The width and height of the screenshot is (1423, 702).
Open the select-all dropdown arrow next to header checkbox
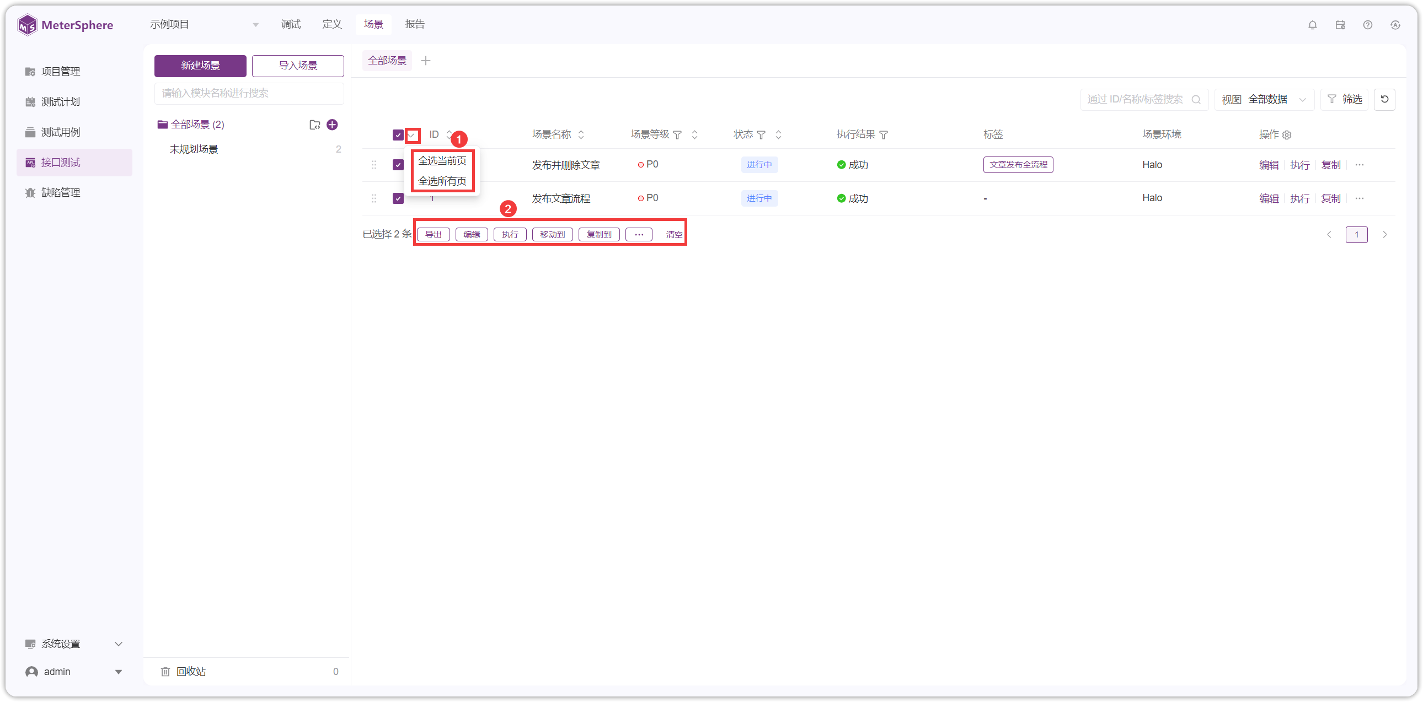[412, 134]
